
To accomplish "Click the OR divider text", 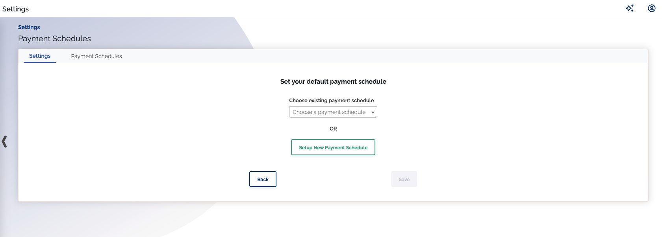I will tap(333, 129).
